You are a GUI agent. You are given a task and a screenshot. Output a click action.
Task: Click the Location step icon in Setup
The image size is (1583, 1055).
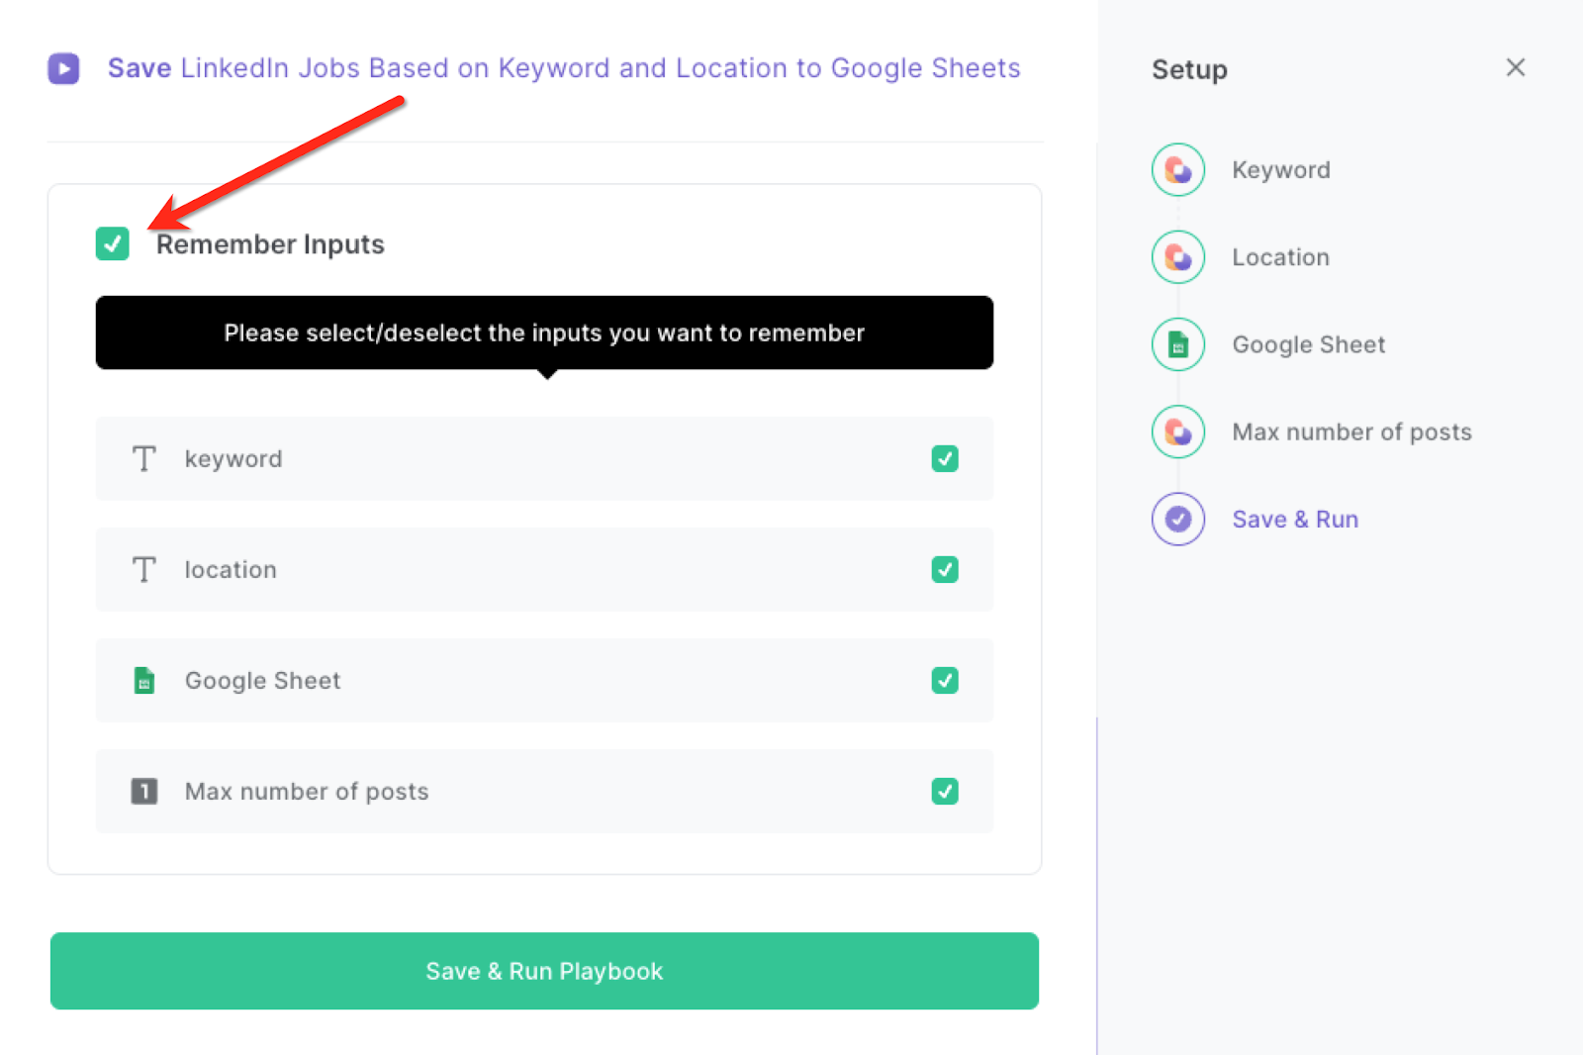click(x=1178, y=257)
